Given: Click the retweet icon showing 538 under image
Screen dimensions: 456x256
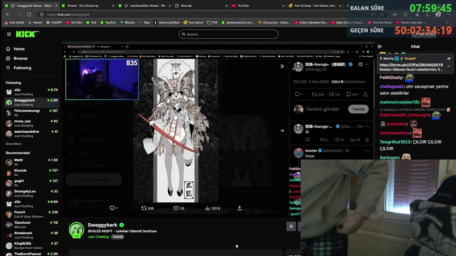Looking at the screenshot, I should point(144,208).
